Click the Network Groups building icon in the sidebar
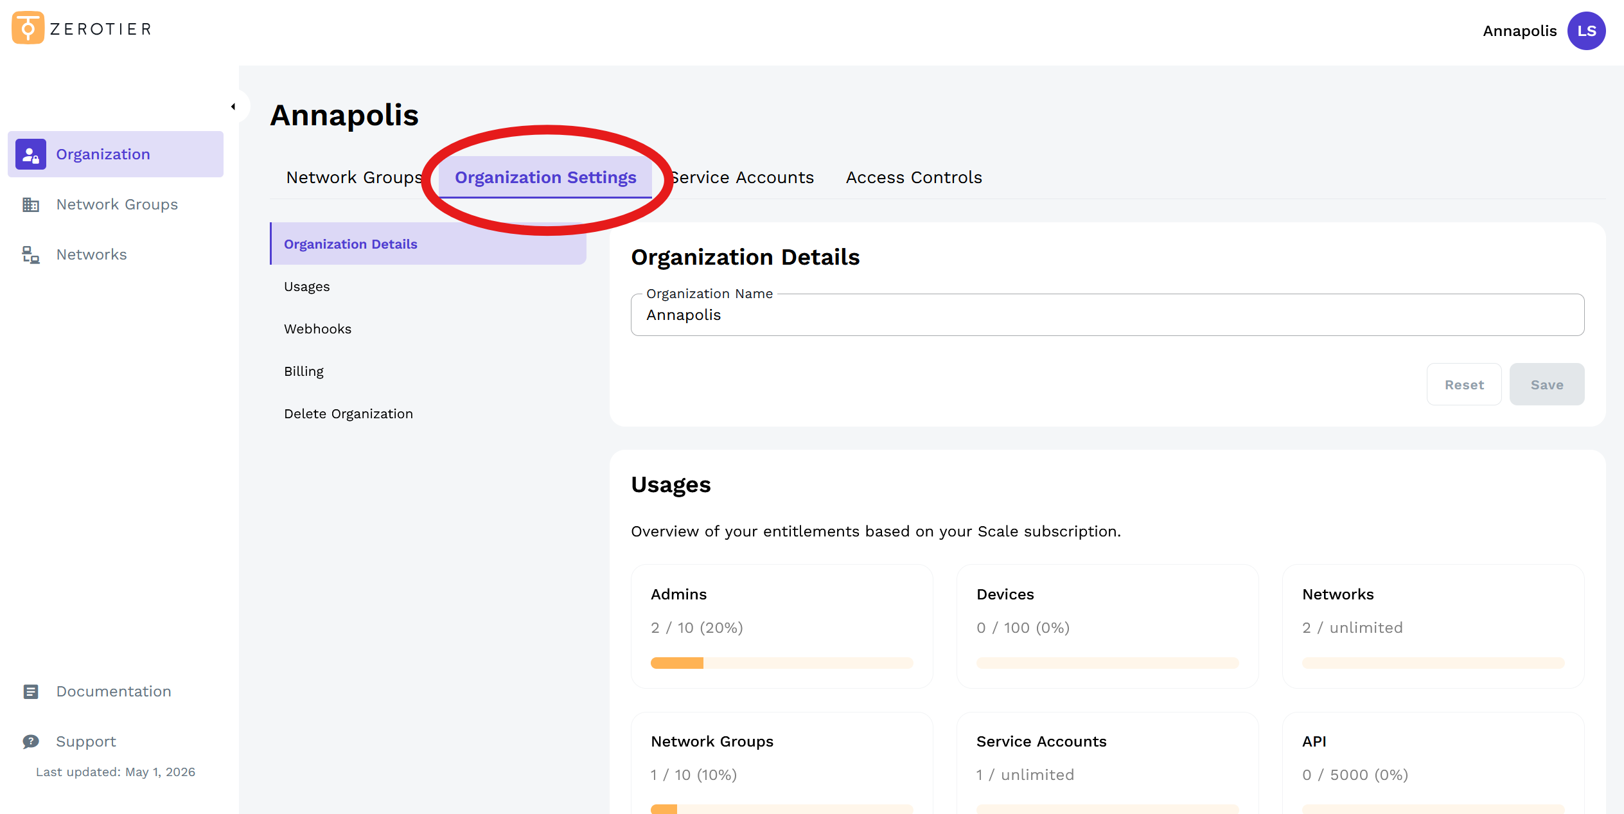The image size is (1624, 814). coord(31,204)
